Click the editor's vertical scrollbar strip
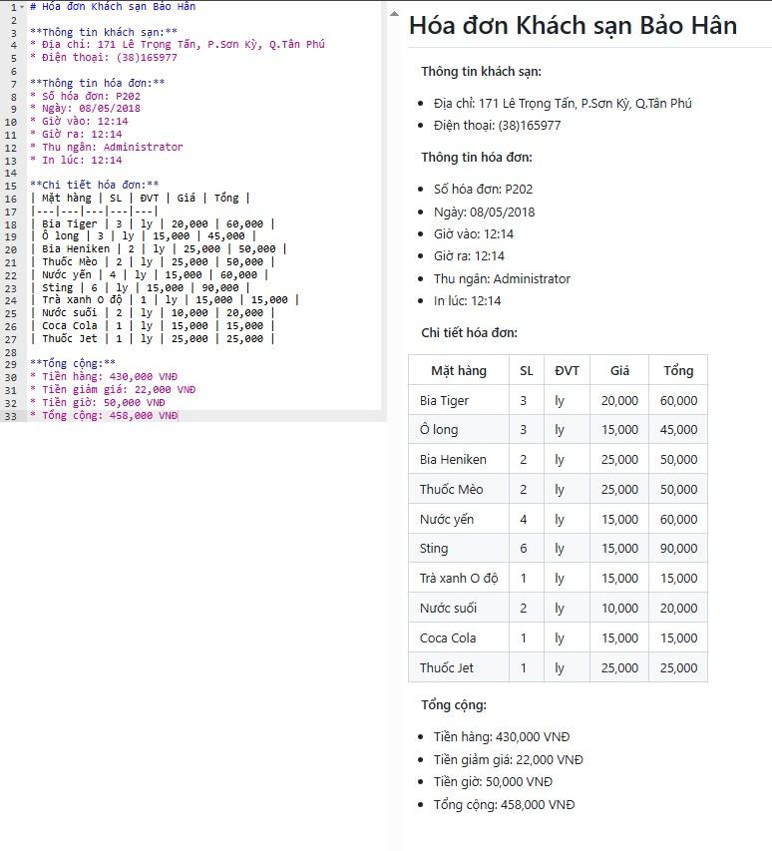The height and width of the screenshot is (851, 772). (x=384, y=211)
